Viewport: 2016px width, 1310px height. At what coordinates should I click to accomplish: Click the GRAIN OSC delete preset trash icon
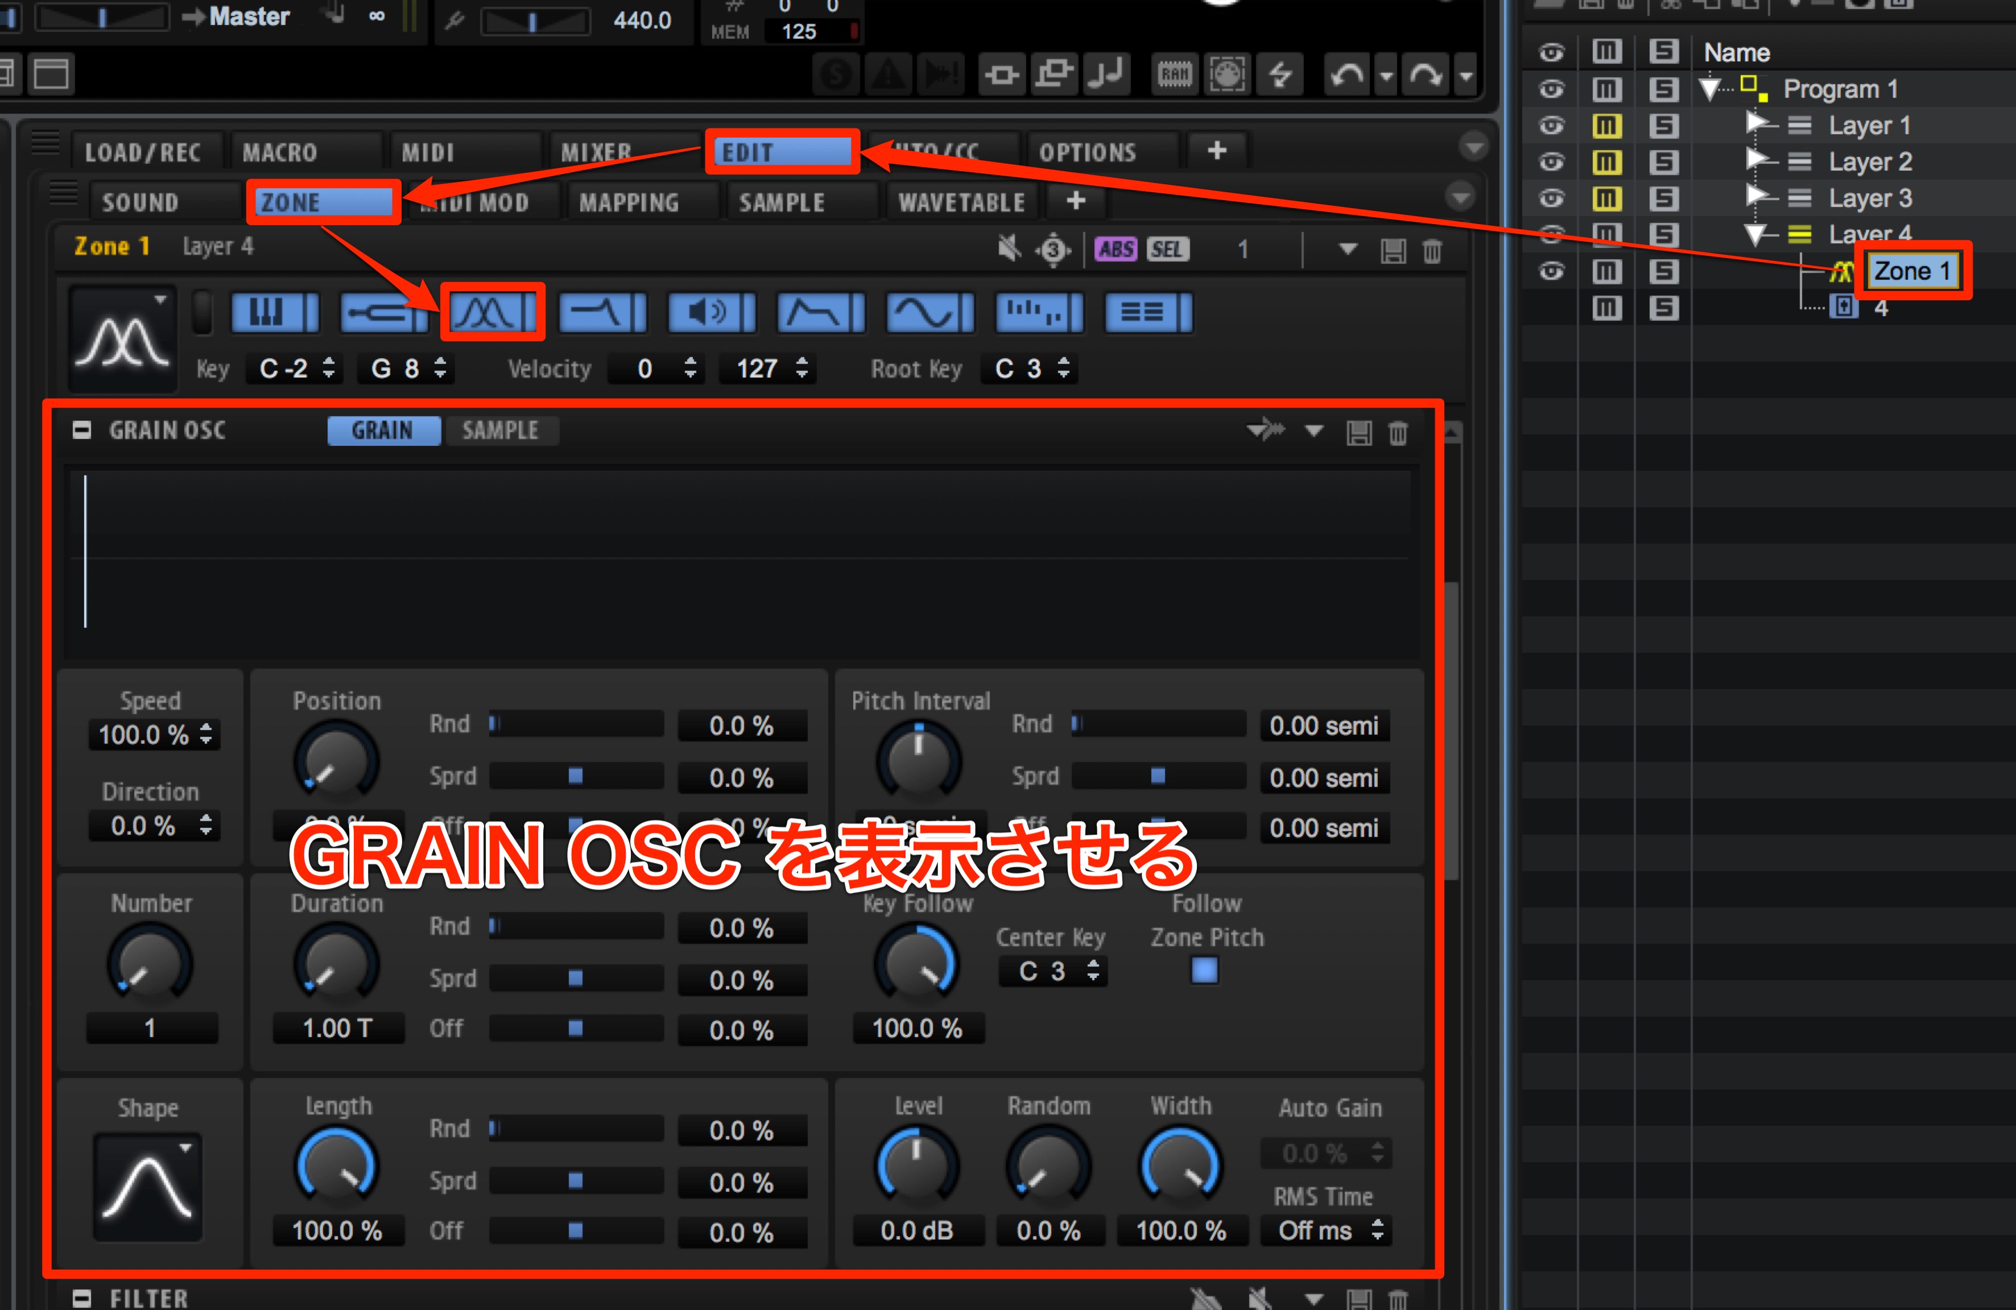pos(1398,433)
